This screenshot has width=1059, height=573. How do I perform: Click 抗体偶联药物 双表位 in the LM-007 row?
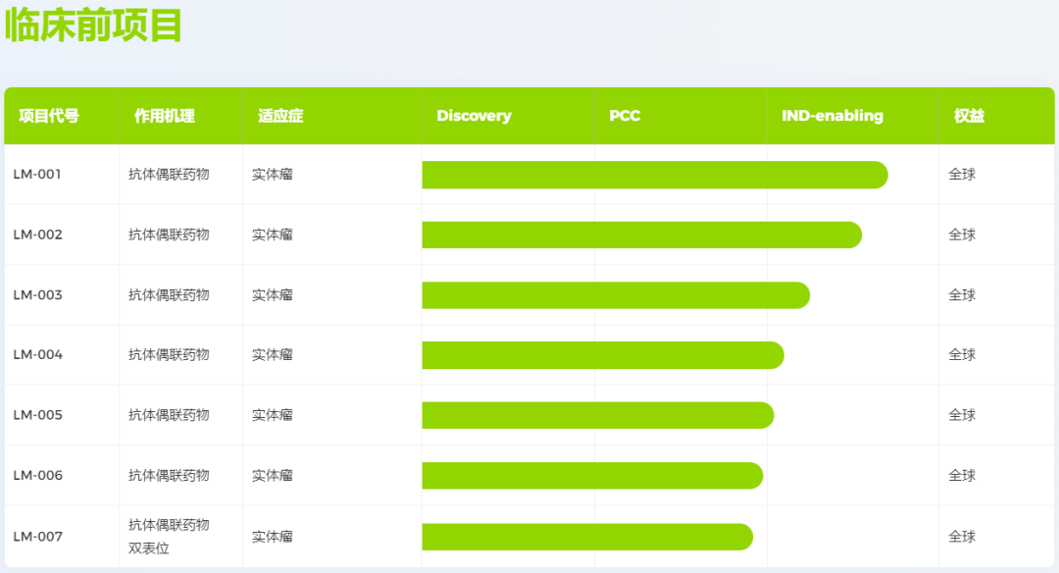[x=169, y=537]
